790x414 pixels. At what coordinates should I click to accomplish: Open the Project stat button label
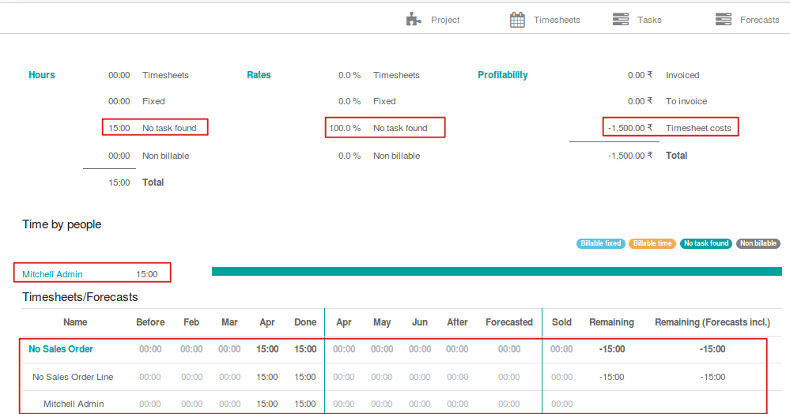[x=445, y=20]
